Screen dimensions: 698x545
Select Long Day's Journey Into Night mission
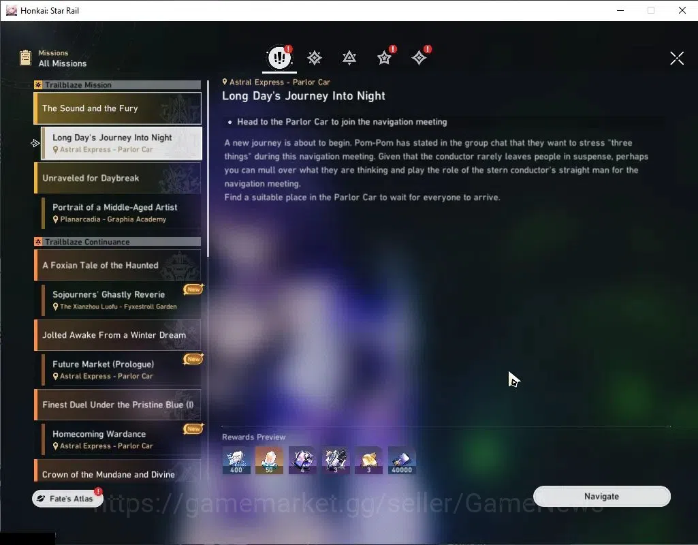121,143
